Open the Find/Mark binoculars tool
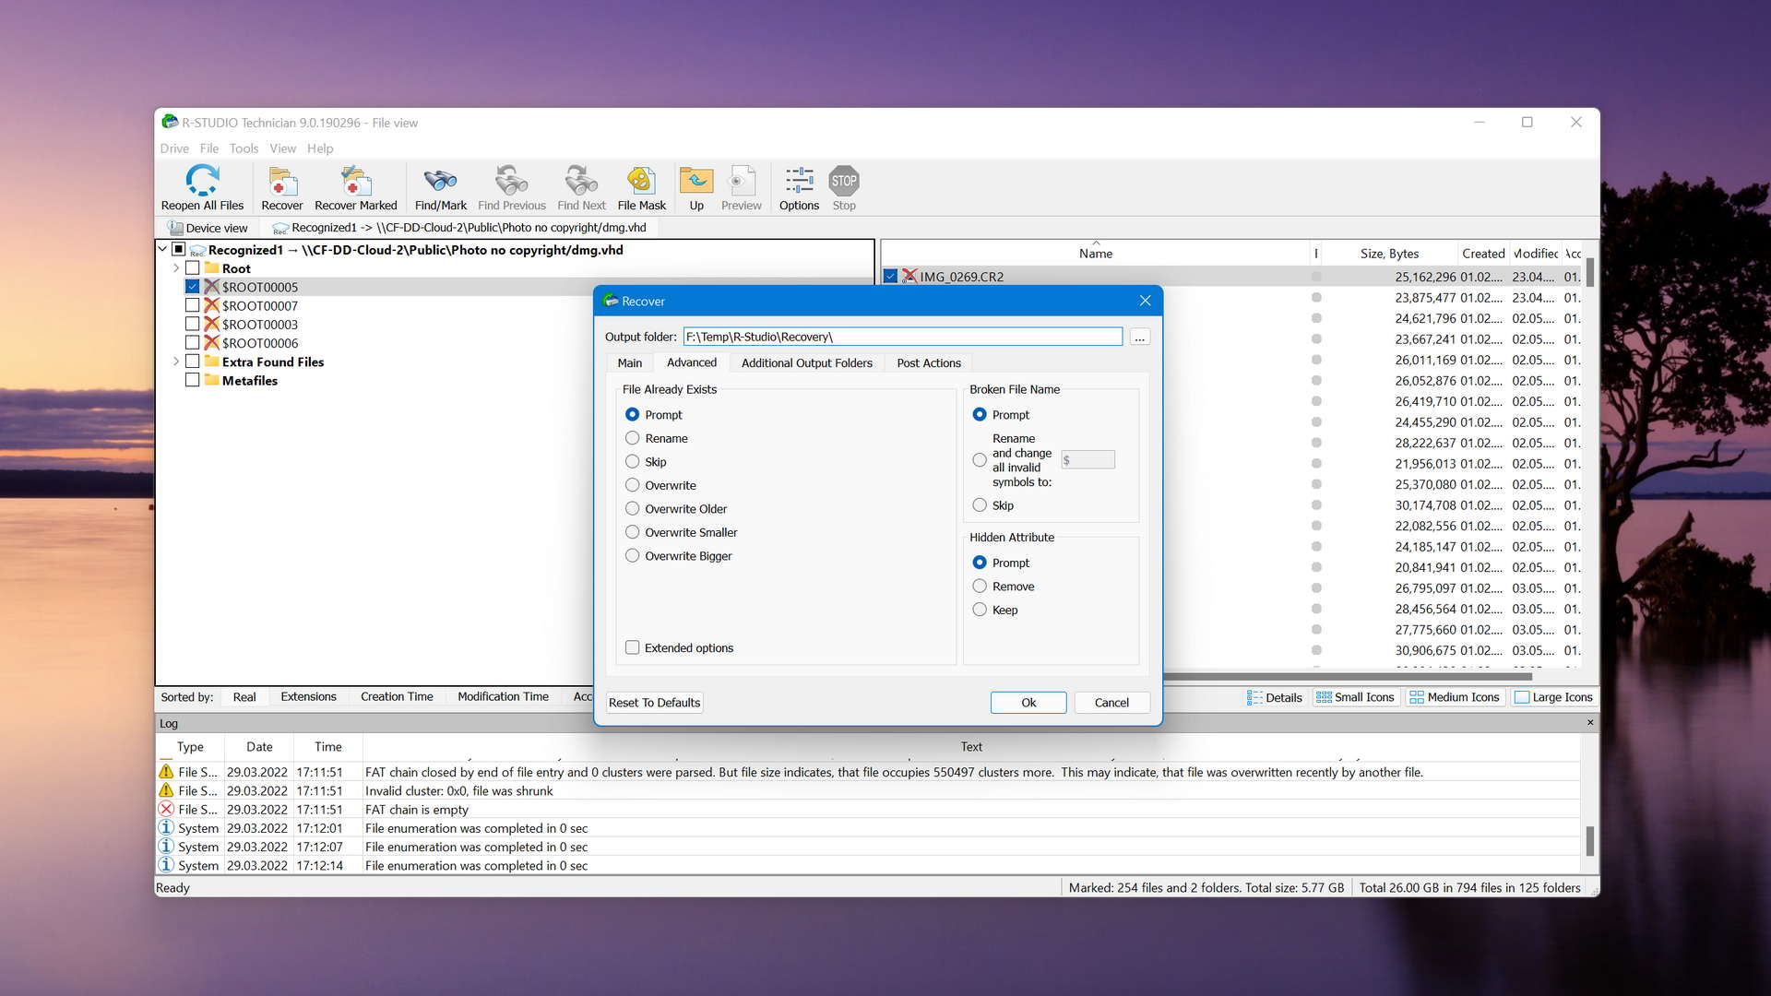 440,180
